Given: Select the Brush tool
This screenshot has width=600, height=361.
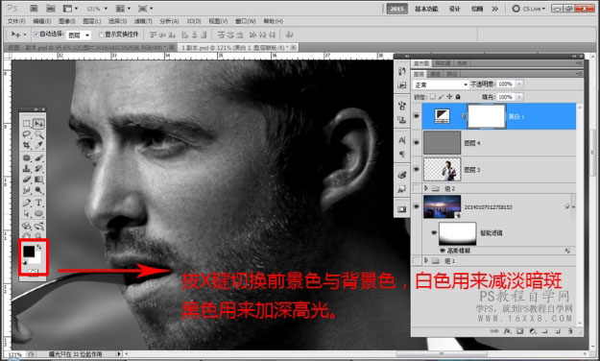Looking at the screenshot, I should [x=38, y=157].
